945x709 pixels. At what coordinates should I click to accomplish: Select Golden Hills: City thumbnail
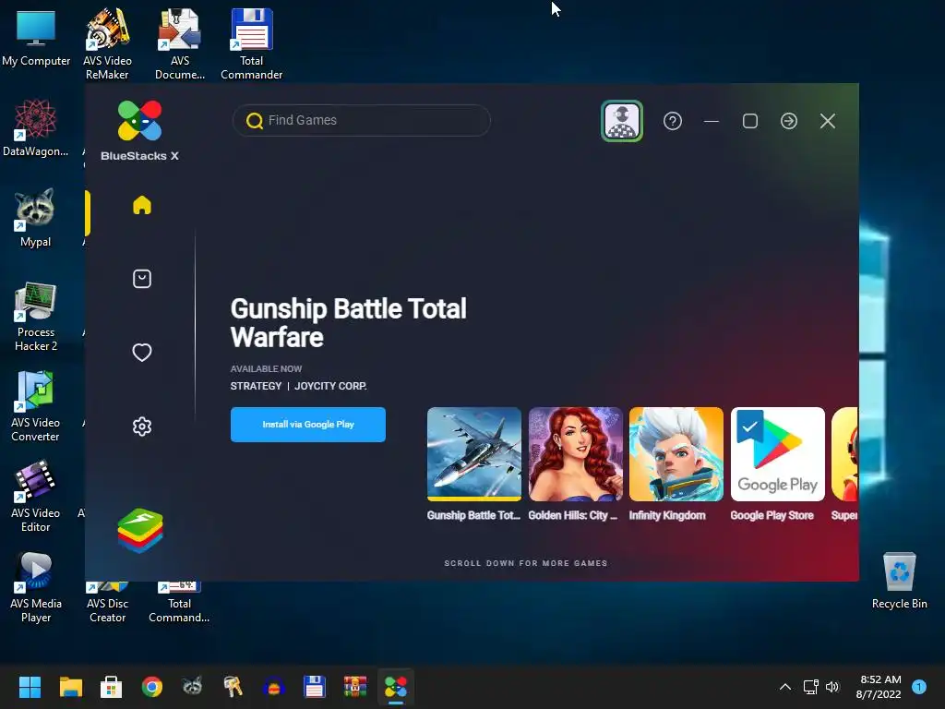click(576, 454)
